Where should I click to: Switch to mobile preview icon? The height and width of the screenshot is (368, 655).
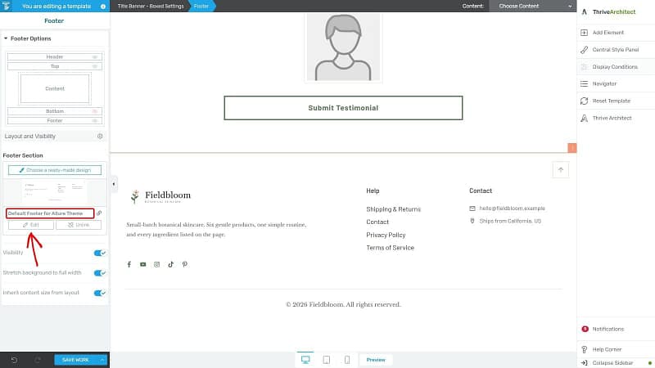click(347, 360)
